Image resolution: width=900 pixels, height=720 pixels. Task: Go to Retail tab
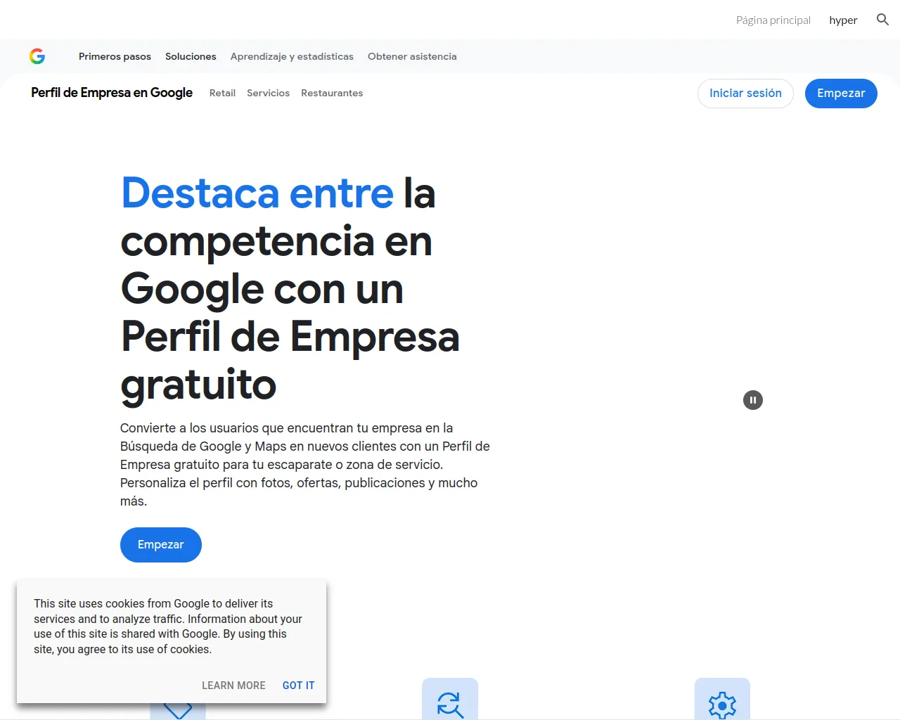tap(222, 93)
